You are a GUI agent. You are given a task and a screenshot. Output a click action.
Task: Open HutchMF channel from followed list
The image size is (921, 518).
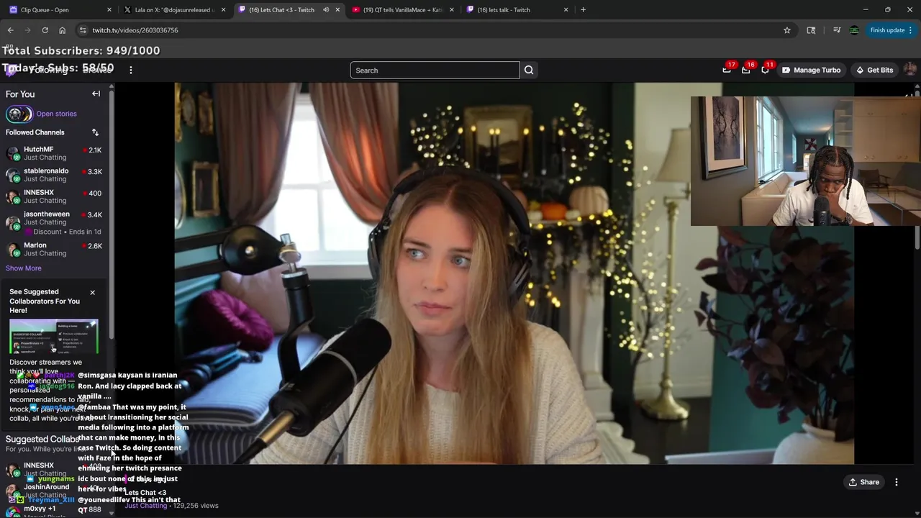coord(55,153)
